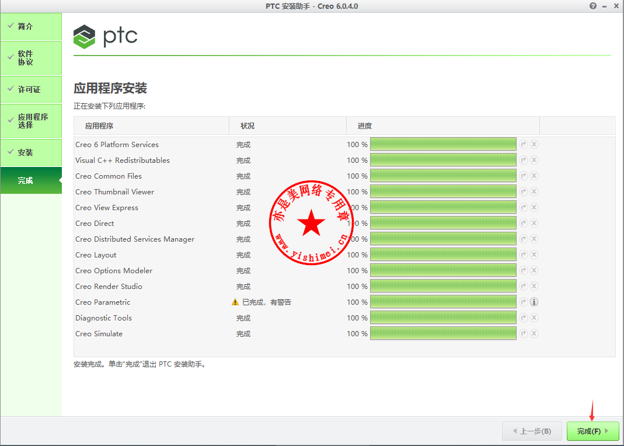This screenshot has height=446, width=624.
Task: Click the 完成(F) finish button
Action: 593,431
